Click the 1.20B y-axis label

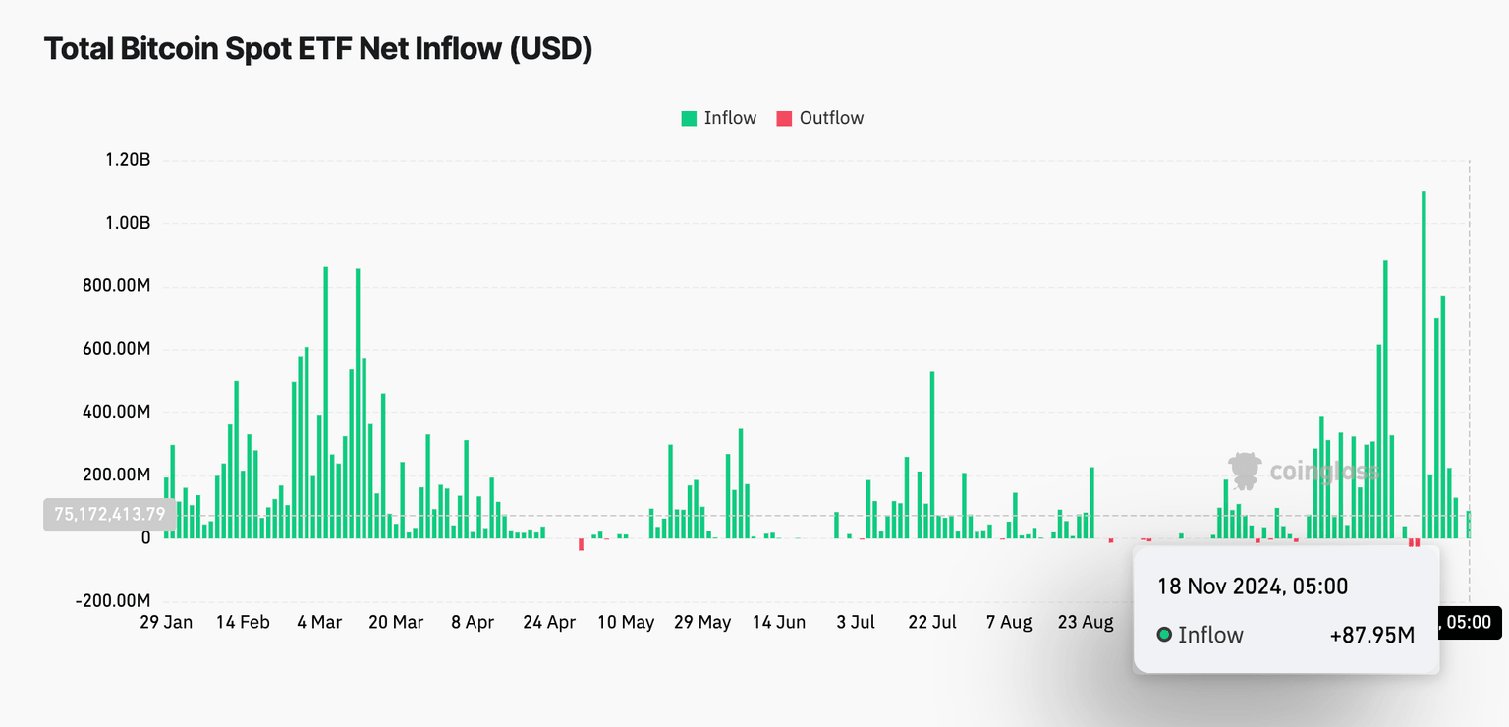click(x=128, y=160)
